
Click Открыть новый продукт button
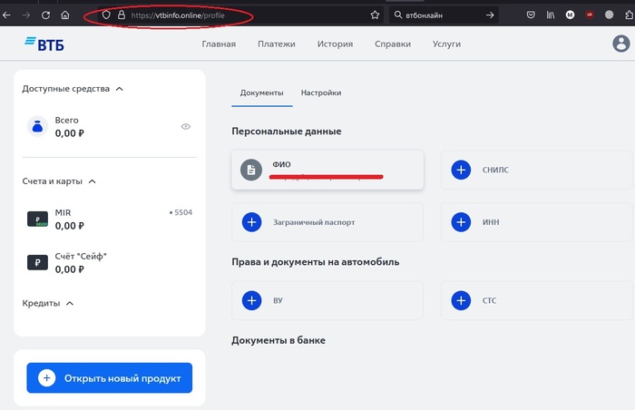[x=110, y=378]
